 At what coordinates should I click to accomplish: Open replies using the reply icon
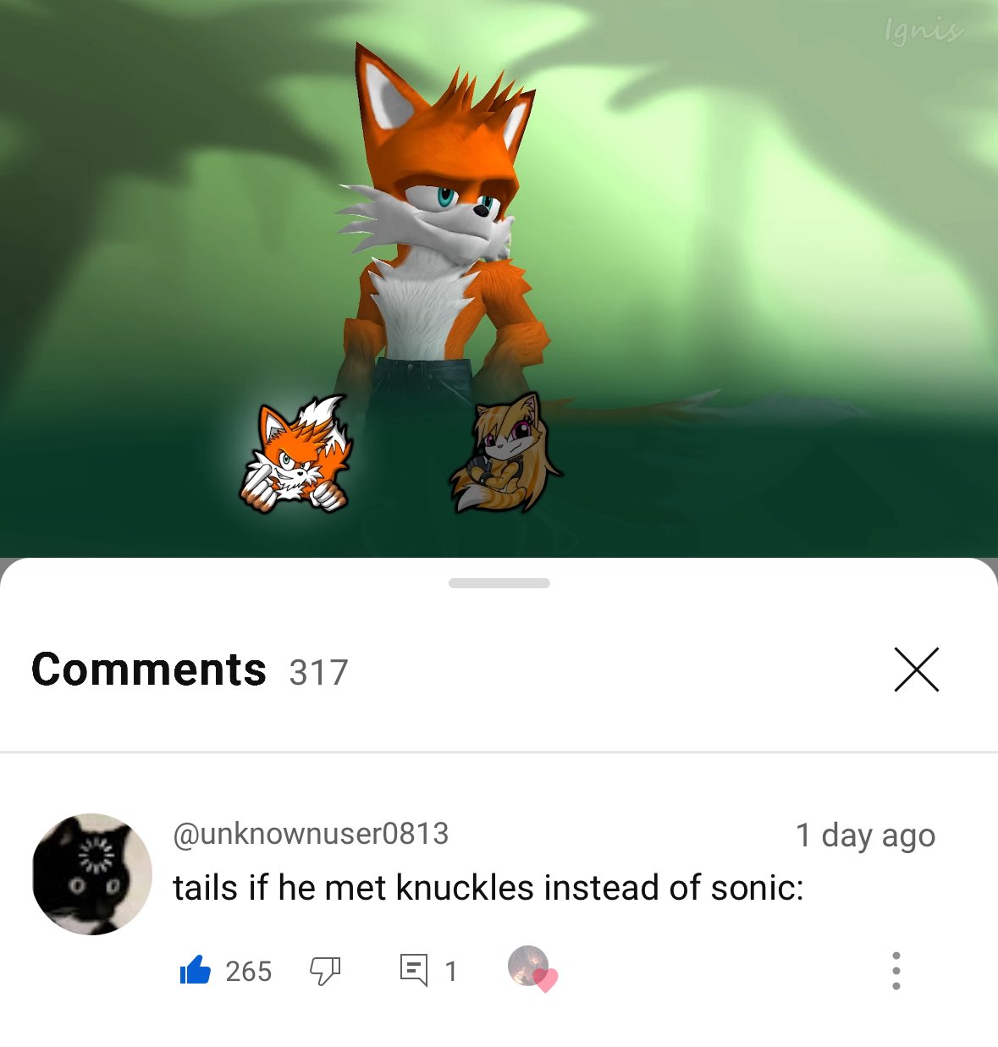point(414,970)
